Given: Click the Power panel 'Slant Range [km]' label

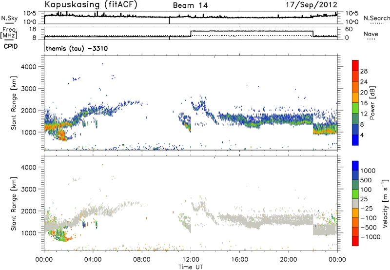Looking at the screenshot, I should pos(14,103).
